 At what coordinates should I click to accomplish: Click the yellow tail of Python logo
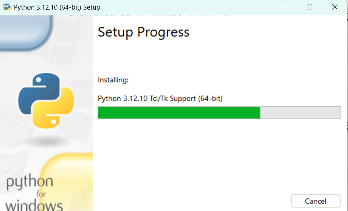pyautogui.click(x=53, y=108)
